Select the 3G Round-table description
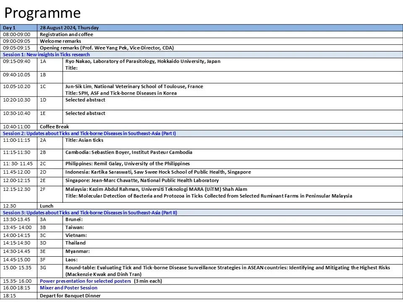403x302 pixels. point(228,271)
